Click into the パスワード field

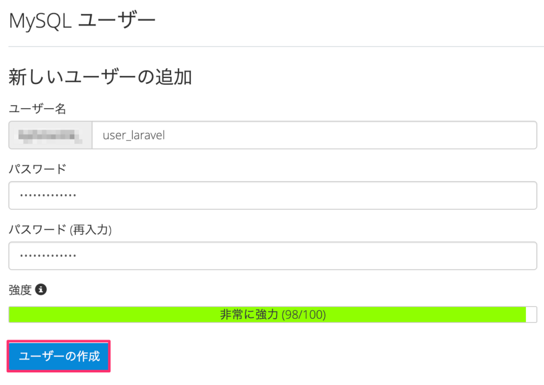[x=273, y=195]
